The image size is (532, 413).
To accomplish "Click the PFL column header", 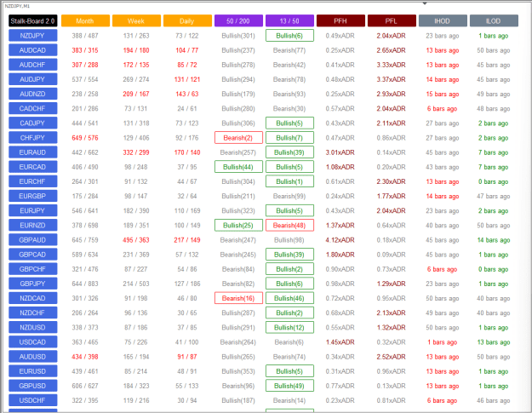I will pos(392,20).
